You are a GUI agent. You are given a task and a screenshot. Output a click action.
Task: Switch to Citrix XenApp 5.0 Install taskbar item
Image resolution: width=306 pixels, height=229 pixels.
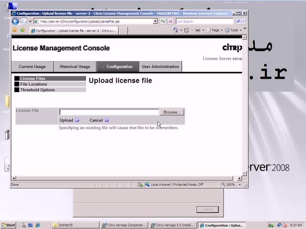(174, 225)
